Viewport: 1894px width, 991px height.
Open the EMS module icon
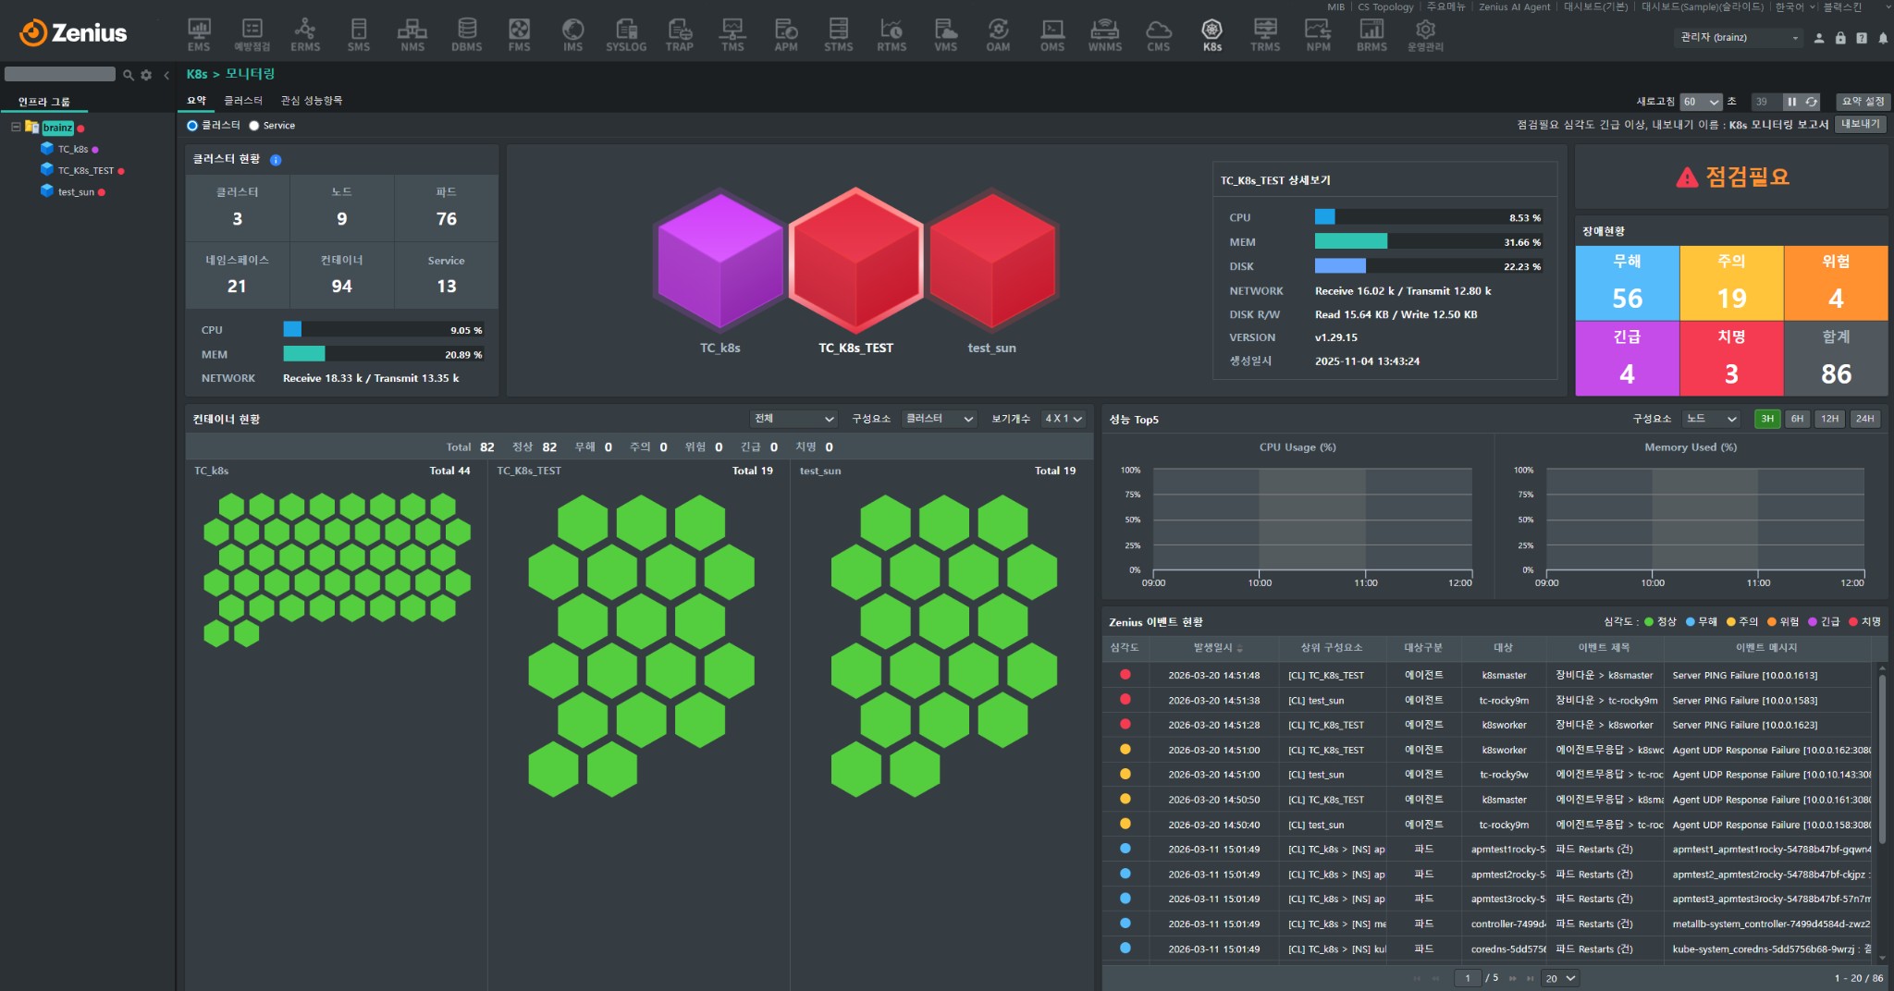199,34
